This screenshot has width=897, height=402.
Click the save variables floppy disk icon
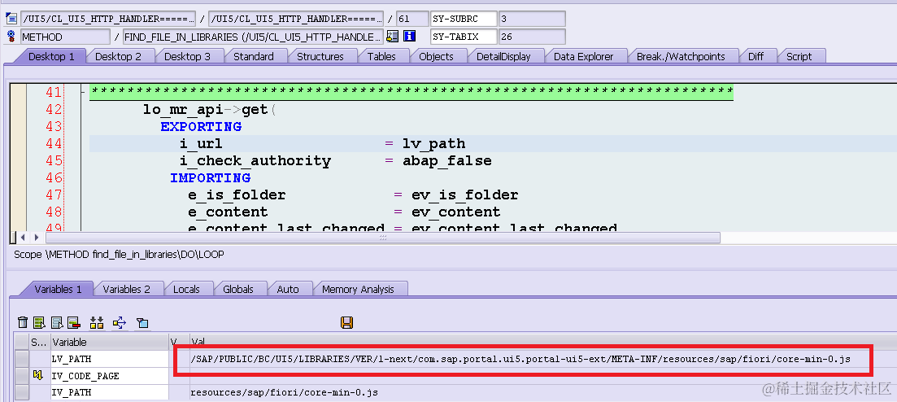[x=346, y=322]
